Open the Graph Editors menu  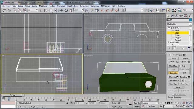click(x=73, y=6)
